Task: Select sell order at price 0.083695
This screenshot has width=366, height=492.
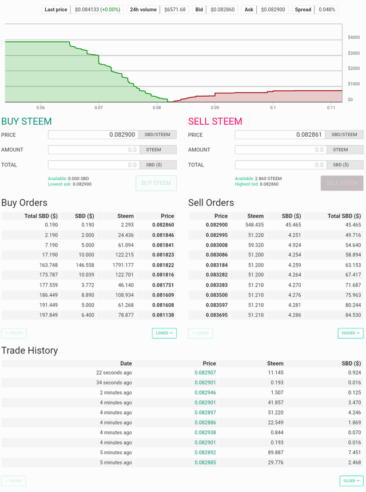Action: (x=276, y=315)
